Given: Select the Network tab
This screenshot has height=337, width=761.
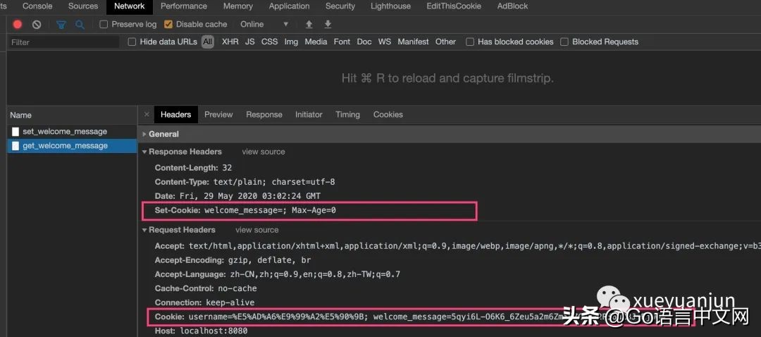Looking at the screenshot, I should click(129, 6).
